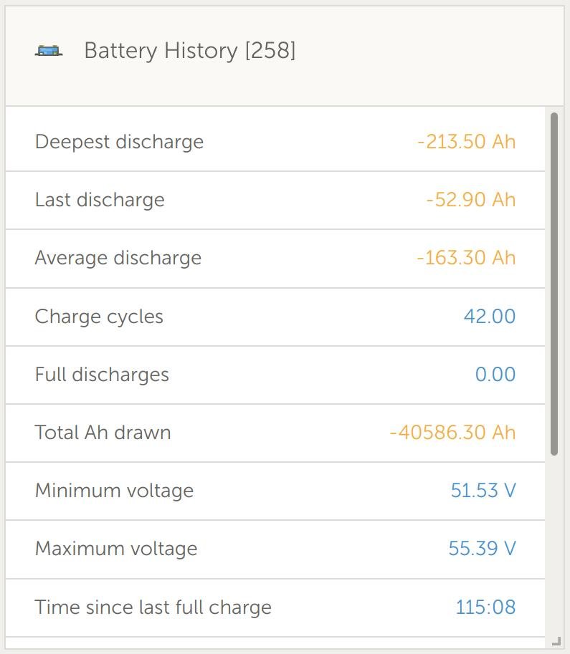Click the 55.39 V value
Image resolution: width=570 pixels, height=654 pixels.
pyautogui.click(x=482, y=549)
